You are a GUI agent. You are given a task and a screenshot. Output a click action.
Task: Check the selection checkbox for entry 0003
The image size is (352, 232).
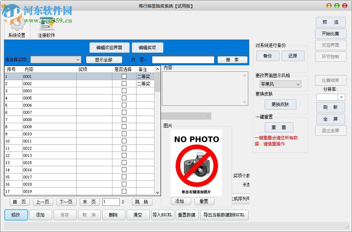(124, 91)
